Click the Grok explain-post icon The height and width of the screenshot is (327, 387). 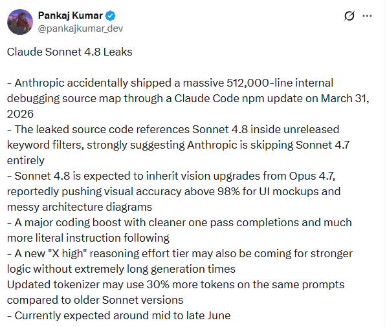point(349,16)
